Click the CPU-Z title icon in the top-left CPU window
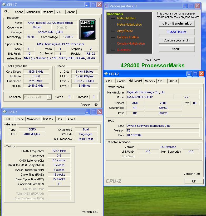This screenshot has height=216, width=206. click(4, 4)
